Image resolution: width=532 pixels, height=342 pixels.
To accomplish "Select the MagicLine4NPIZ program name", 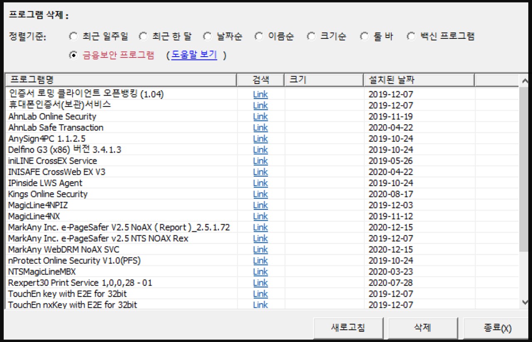I will click(37, 205).
